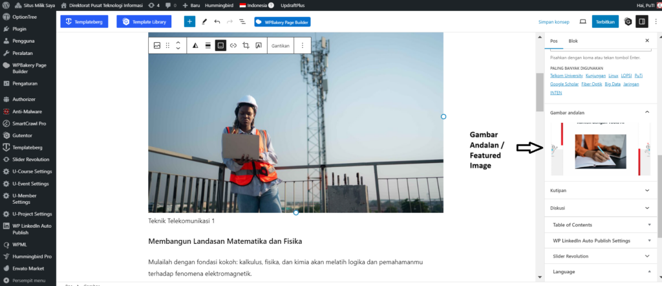Open the Baru new content menu
Viewport: 662px width, 286px height.
pyautogui.click(x=191, y=5)
